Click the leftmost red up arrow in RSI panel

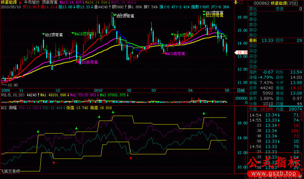pos(54,162)
